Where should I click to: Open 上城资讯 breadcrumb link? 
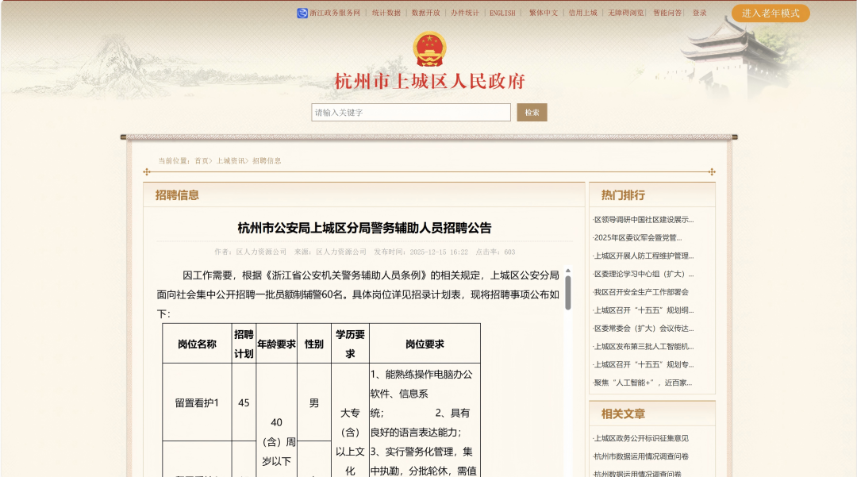231,161
